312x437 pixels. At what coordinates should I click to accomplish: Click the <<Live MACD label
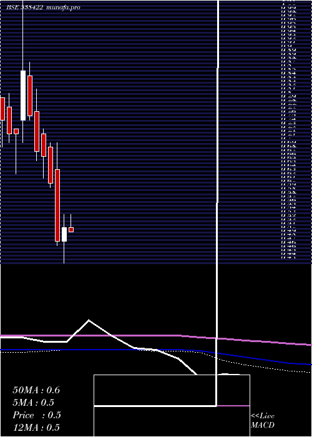(263, 421)
